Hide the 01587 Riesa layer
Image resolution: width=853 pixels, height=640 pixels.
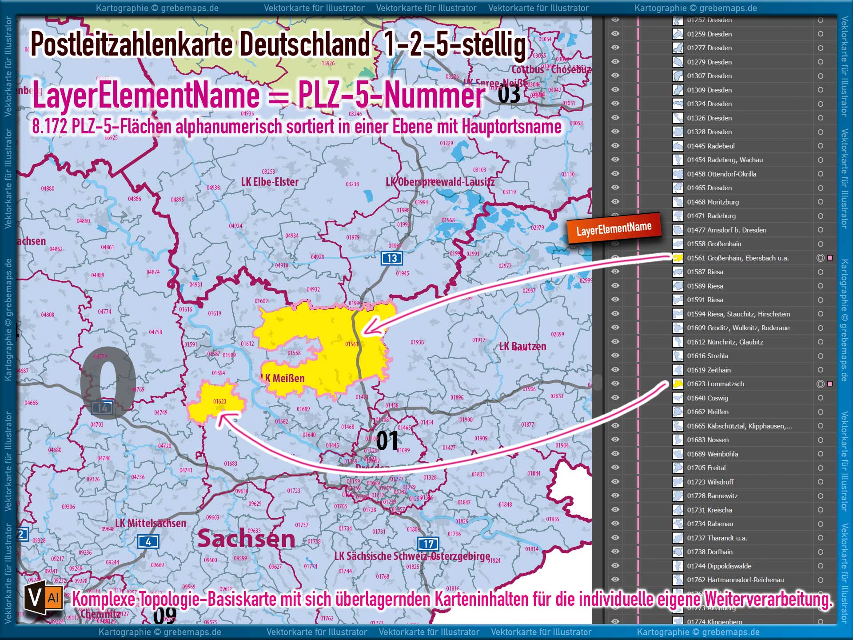tap(615, 272)
